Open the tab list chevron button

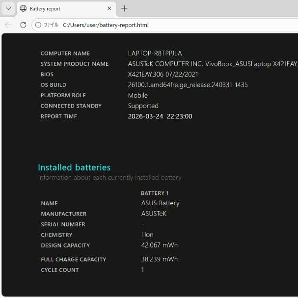(8, 8)
